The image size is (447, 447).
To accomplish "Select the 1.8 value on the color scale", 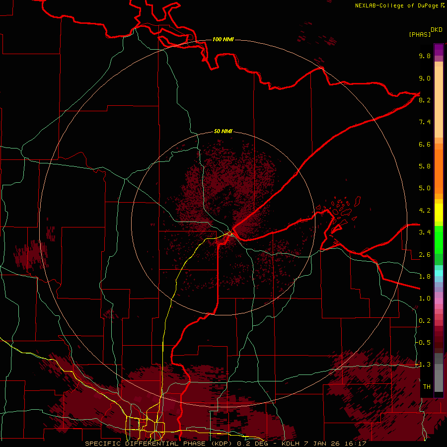I will point(425,277).
